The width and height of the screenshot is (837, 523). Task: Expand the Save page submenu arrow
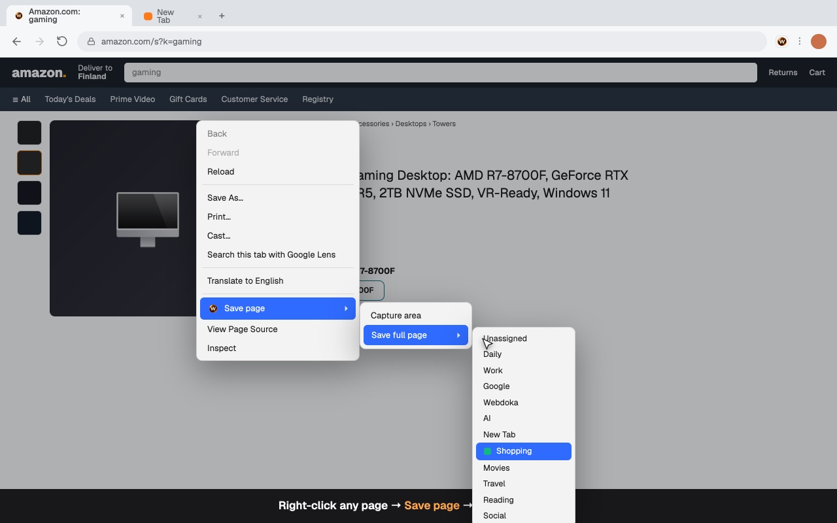[346, 309]
